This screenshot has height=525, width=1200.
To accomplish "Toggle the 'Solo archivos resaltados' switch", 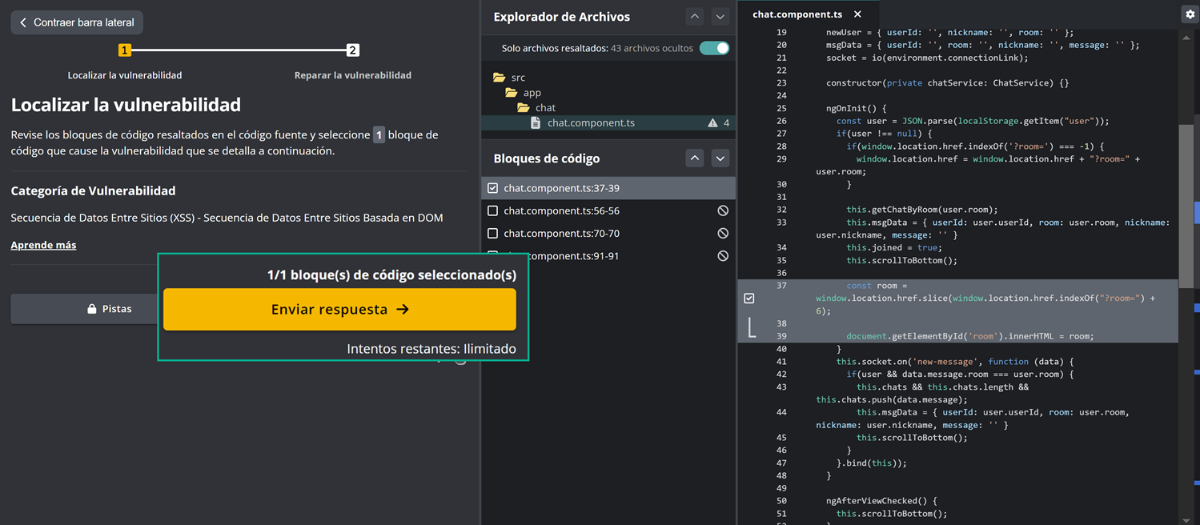I will coord(714,48).
